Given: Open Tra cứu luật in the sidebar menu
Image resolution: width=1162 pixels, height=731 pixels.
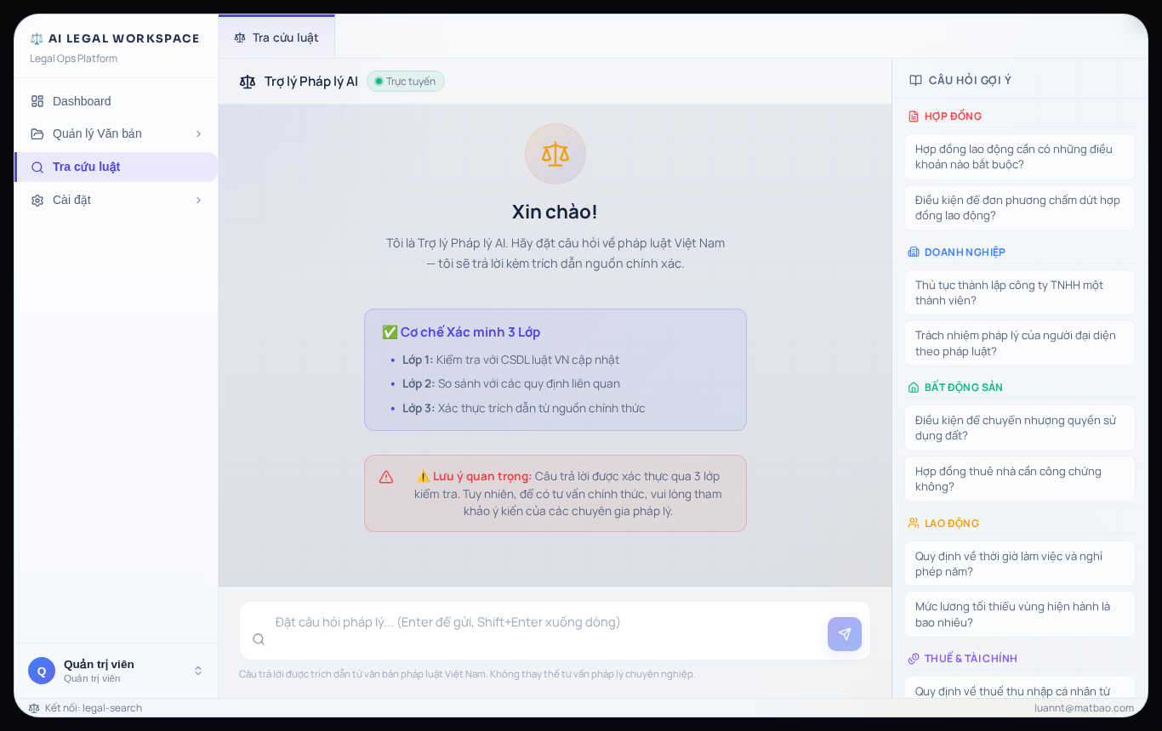Looking at the screenshot, I should tap(116, 167).
